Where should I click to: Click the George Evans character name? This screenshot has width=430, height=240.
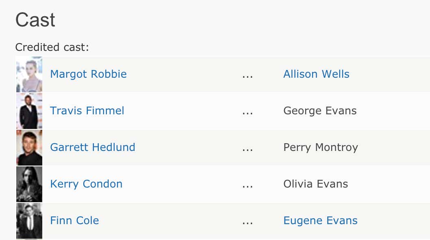pos(320,111)
